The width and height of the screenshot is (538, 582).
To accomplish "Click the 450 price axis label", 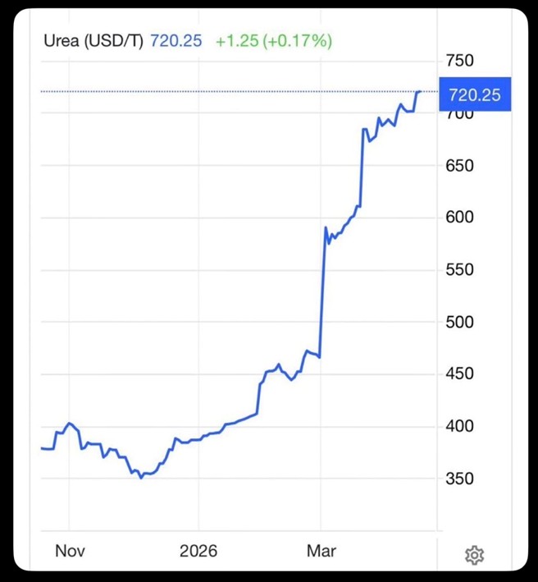I will point(459,374).
